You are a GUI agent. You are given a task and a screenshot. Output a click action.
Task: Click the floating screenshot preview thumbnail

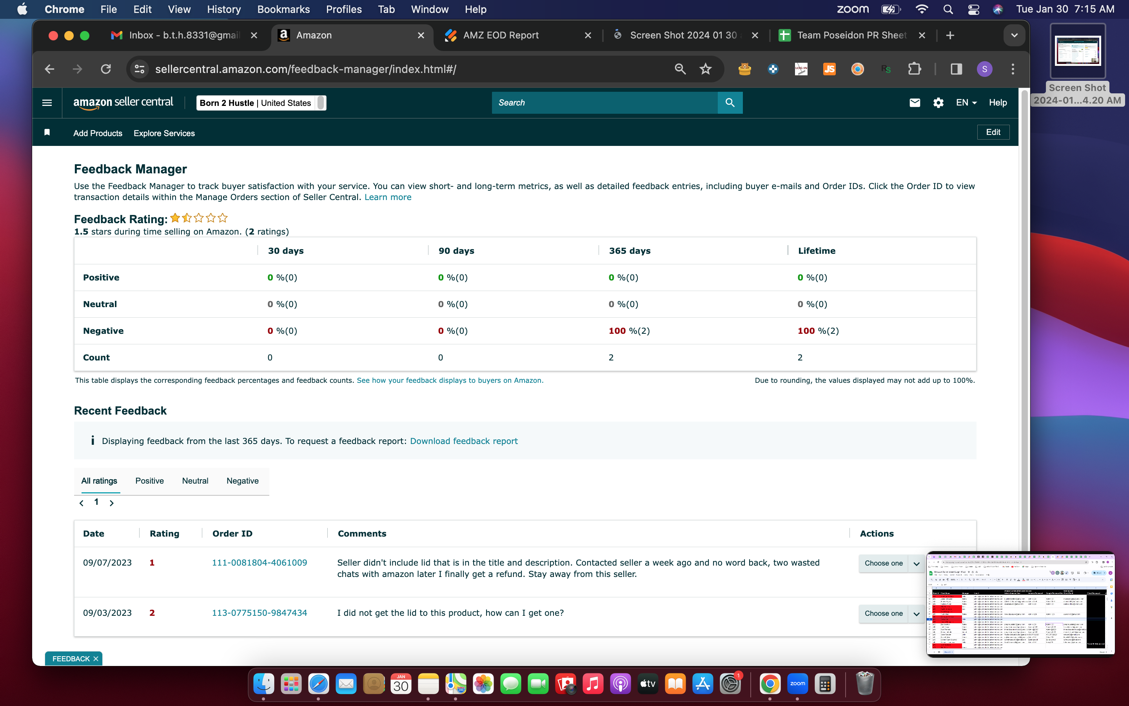1020,604
